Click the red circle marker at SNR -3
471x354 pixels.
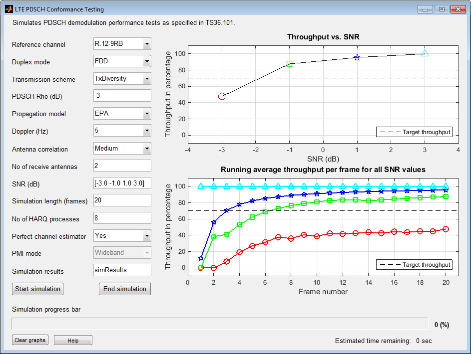[x=222, y=96]
